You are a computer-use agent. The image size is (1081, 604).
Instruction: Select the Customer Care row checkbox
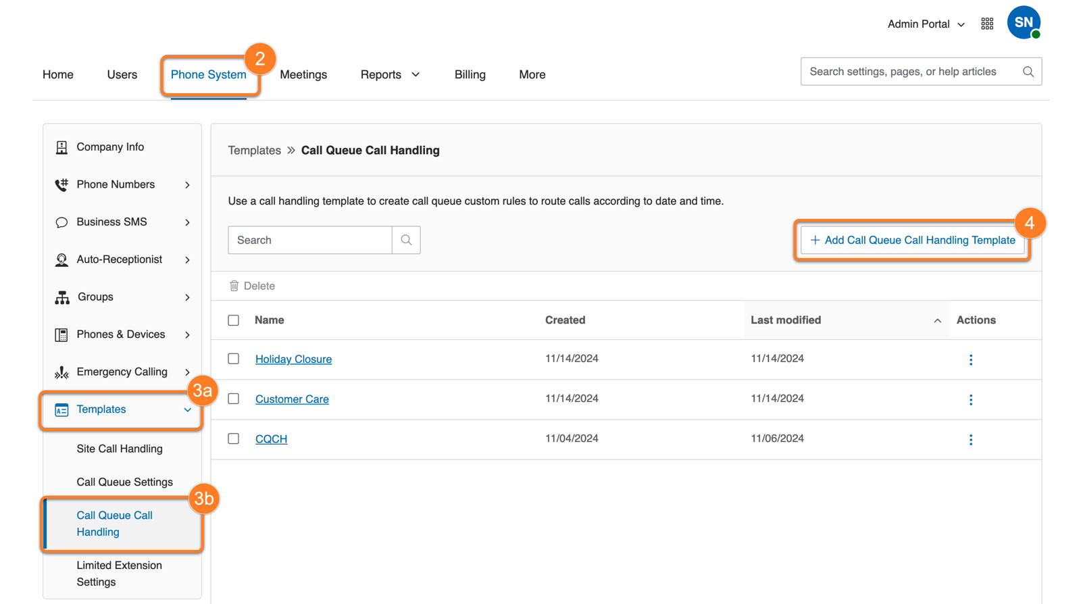click(234, 399)
